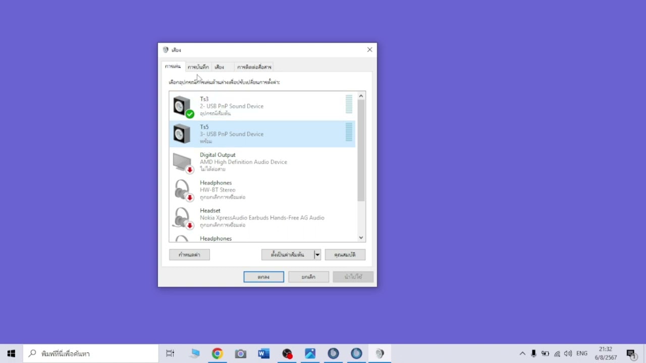Open the Photos app on the taskbar
This screenshot has width=646, height=363.
coord(310,353)
